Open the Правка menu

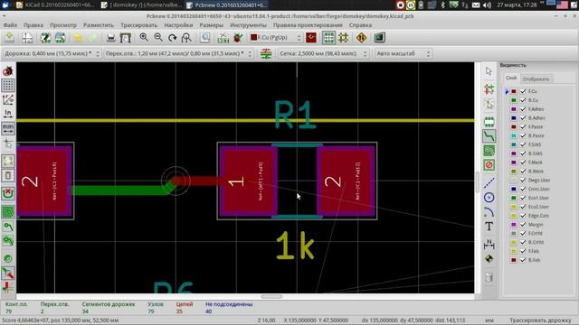coord(33,25)
